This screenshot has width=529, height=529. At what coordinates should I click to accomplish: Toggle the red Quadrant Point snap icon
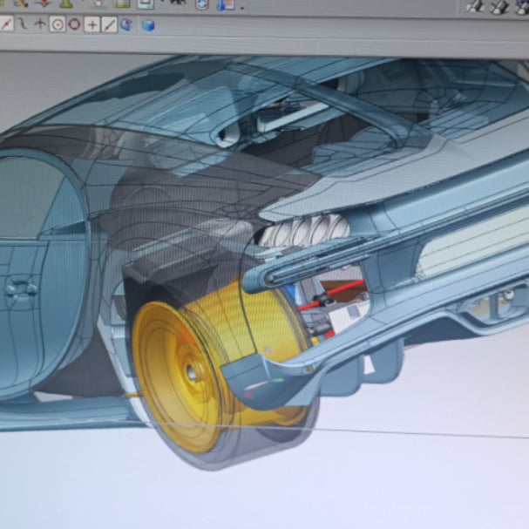(75, 24)
